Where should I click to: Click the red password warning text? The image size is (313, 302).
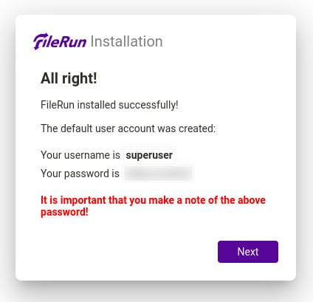pyautogui.click(x=153, y=206)
